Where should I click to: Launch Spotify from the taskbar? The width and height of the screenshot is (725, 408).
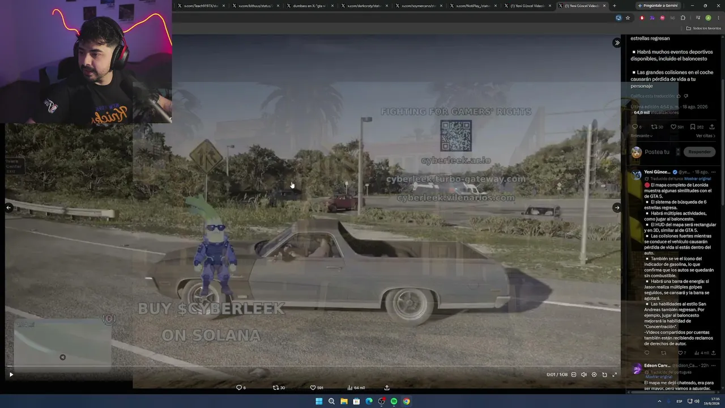click(394, 401)
